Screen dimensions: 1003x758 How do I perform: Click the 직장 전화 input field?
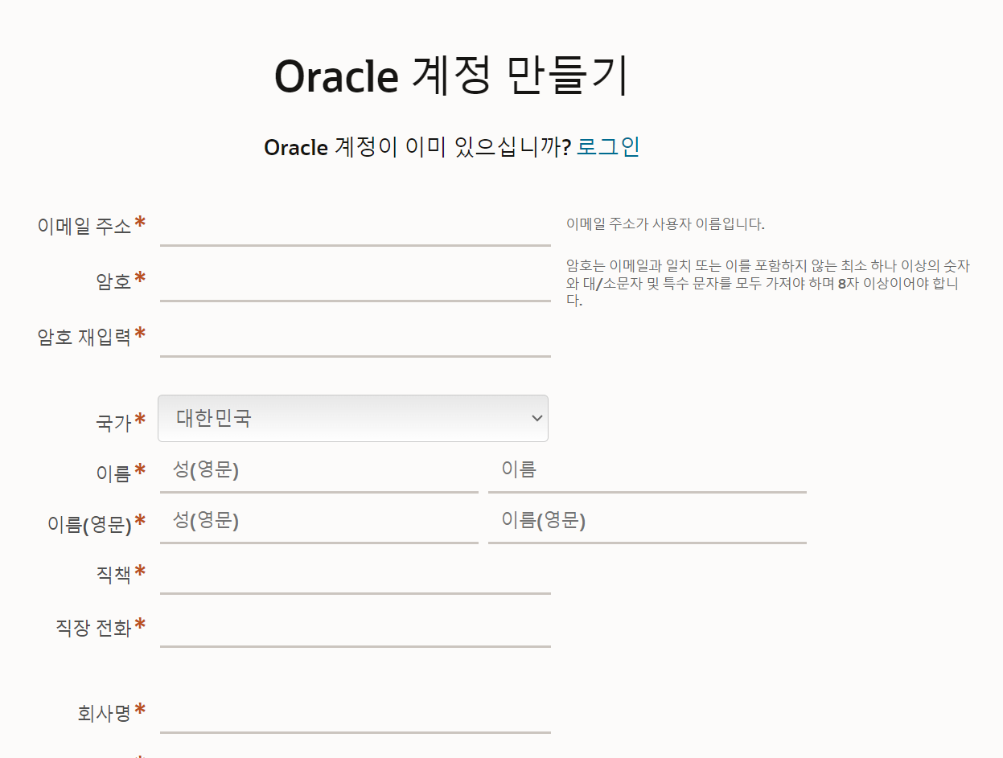(355, 628)
